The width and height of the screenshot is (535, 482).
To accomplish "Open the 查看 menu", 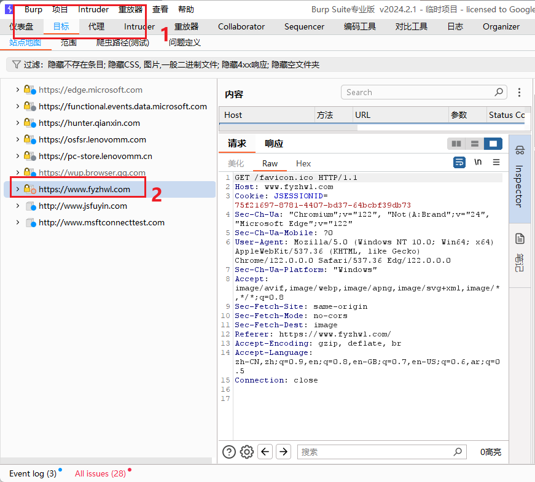I will (160, 9).
